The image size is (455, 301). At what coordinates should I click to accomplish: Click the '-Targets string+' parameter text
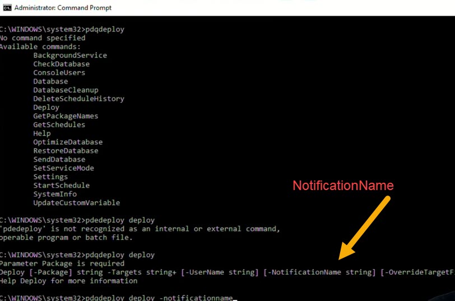point(142,272)
